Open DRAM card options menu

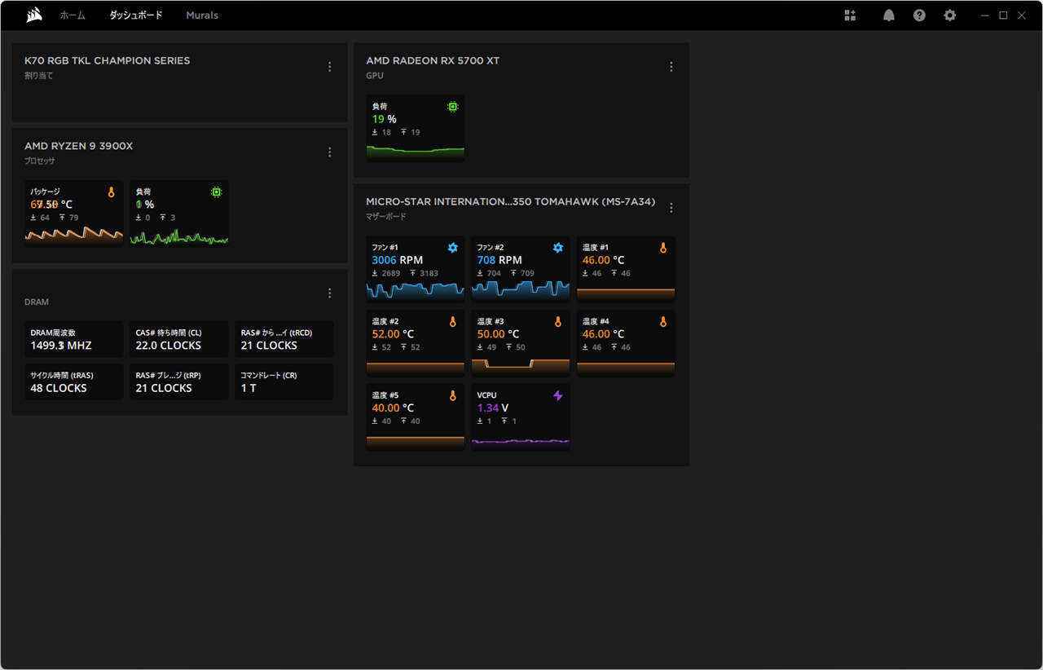click(x=329, y=293)
